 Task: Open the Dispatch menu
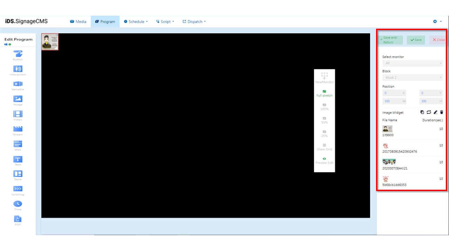[x=194, y=21]
